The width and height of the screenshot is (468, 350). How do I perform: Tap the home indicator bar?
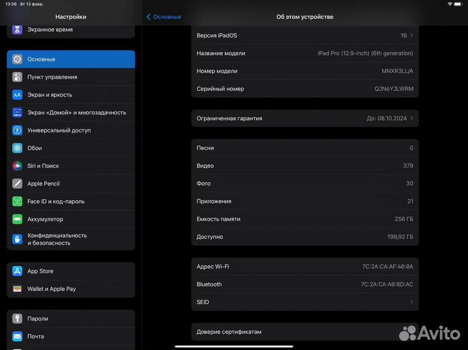pos(234,346)
